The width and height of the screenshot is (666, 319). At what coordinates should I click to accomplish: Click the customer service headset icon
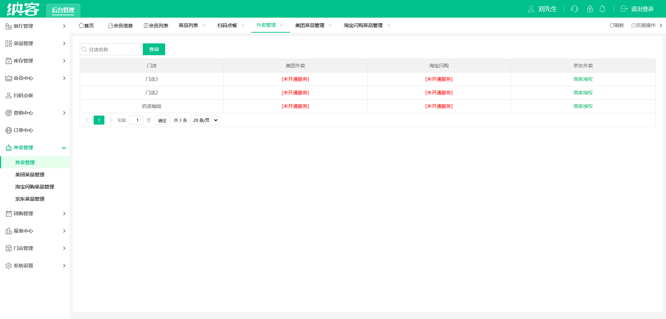(574, 9)
